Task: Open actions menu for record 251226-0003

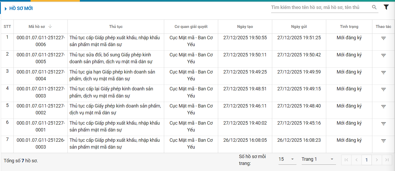Action: pos(383,141)
